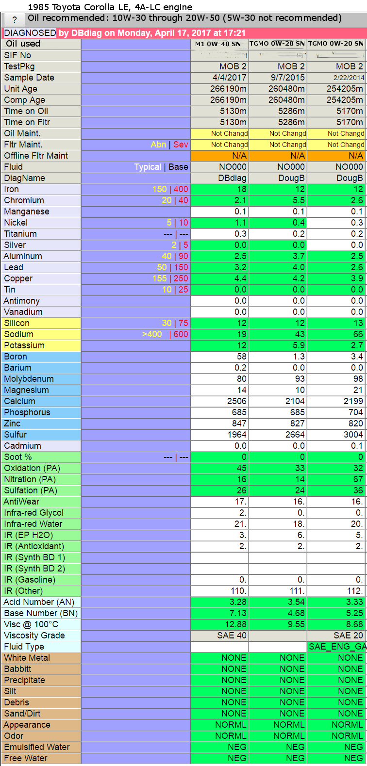Click the "?" help button

tap(15, 20)
